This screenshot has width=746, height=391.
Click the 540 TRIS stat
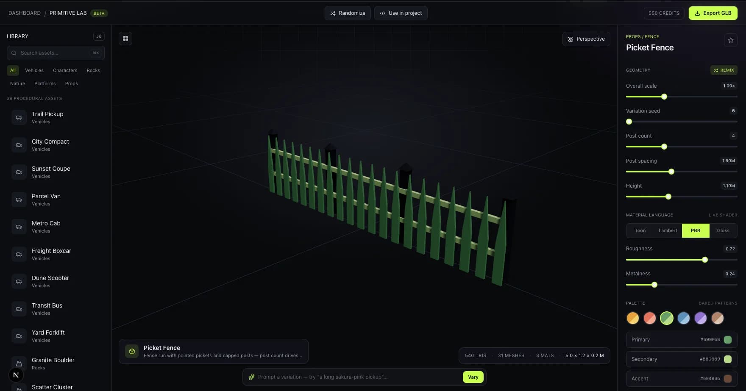point(476,356)
